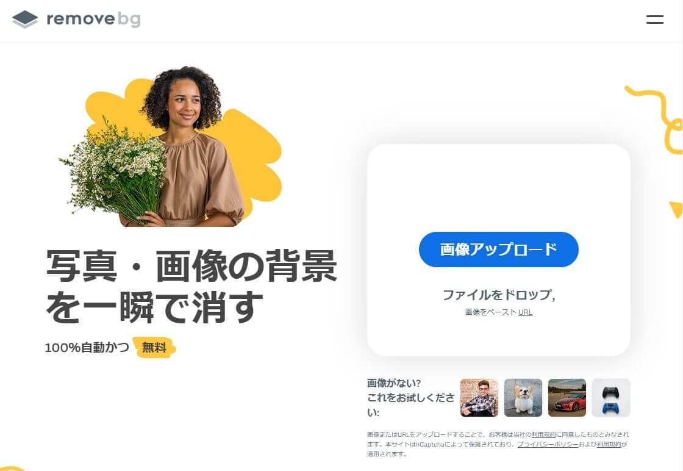
Task: Click the 100%自動かつ subtitle text
Action: pos(87,347)
